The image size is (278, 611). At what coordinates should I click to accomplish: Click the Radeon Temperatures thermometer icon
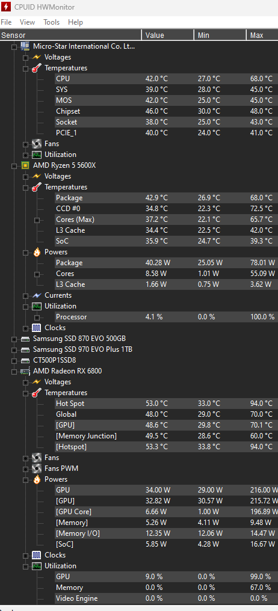click(x=37, y=393)
